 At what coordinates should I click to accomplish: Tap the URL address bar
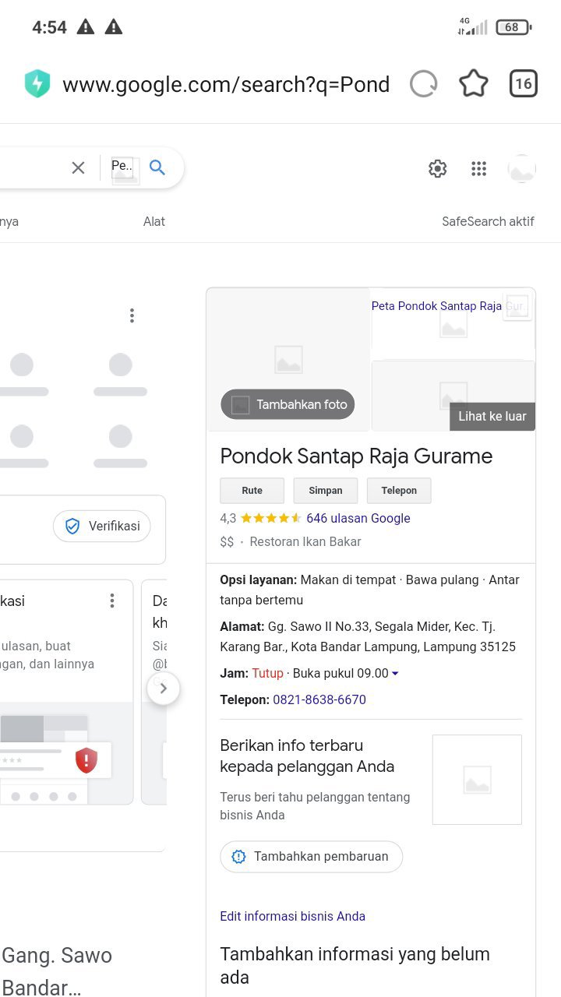click(226, 84)
